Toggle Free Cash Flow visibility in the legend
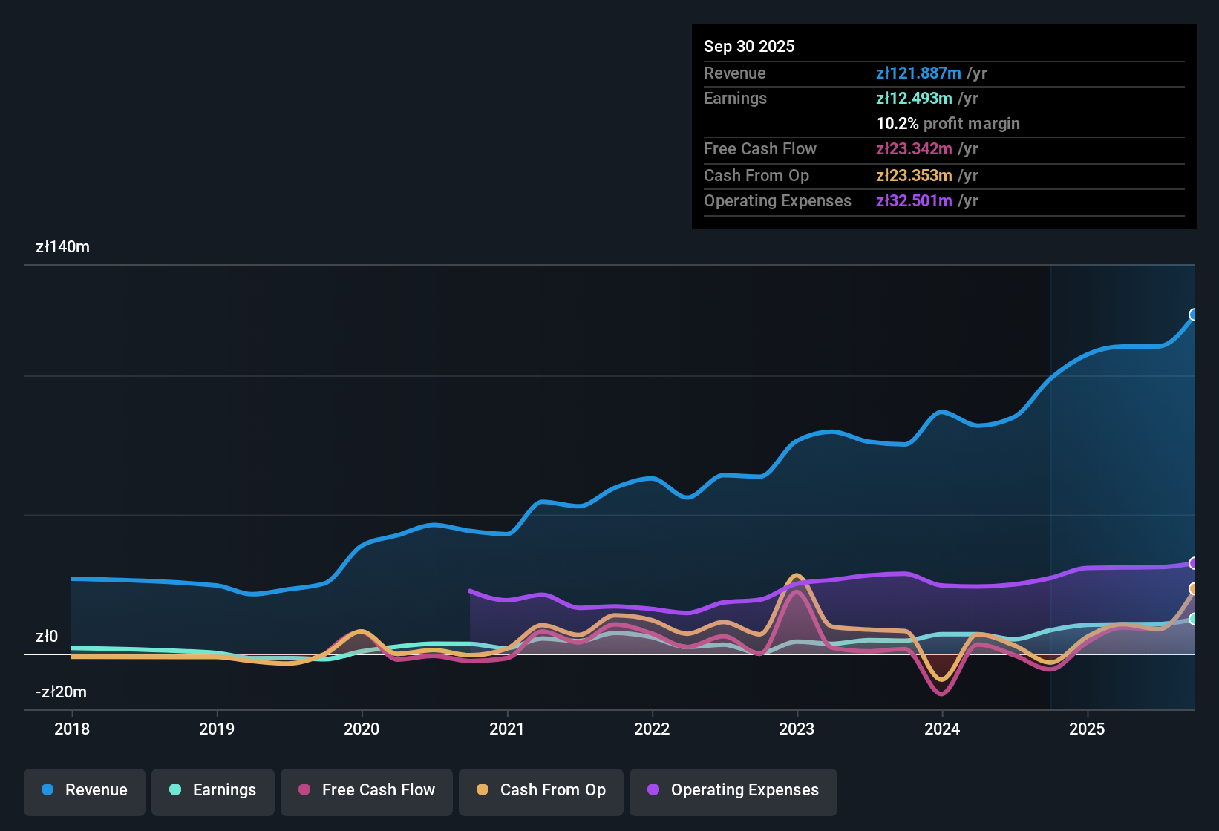This screenshot has height=831, width=1219. click(366, 792)
